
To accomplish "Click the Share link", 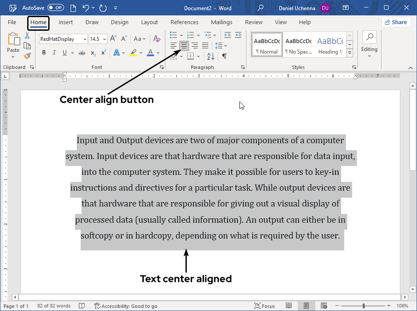I will click(396, 22).
